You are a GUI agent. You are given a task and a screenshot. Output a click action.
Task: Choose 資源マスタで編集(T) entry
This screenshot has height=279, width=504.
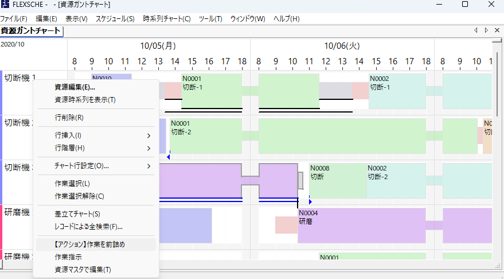point(96,270)
